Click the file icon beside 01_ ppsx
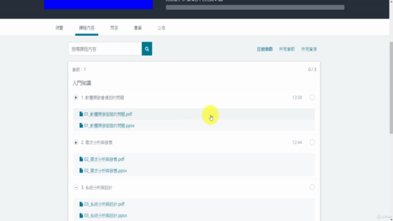393x221 pixels. [81, 125]
